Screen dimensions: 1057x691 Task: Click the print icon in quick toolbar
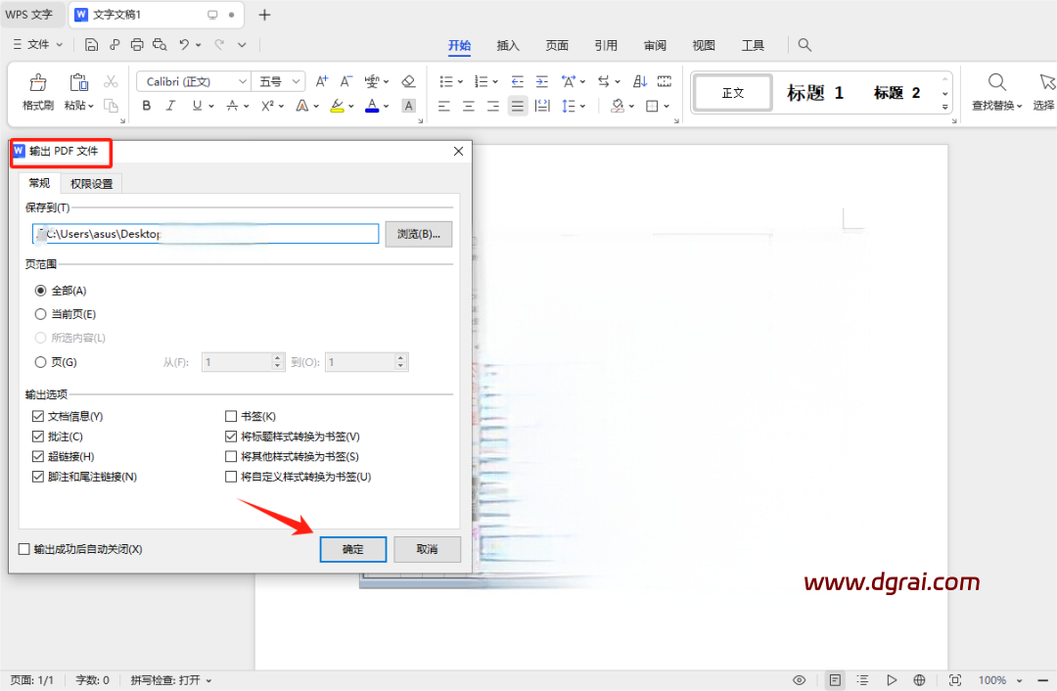click(137, 45)
